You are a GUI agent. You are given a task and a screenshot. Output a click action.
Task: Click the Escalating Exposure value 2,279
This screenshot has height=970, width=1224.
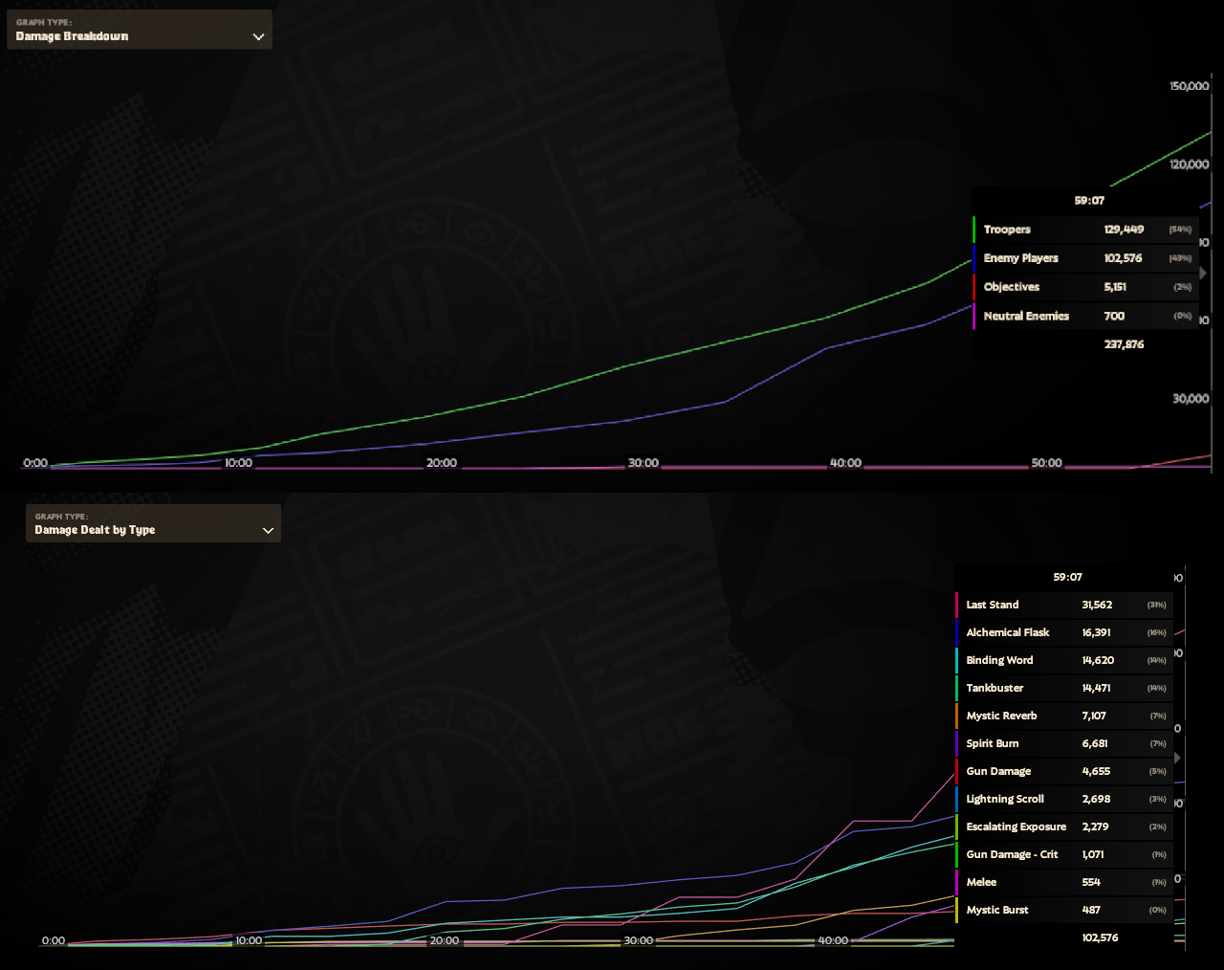[x=1096, y=827]
